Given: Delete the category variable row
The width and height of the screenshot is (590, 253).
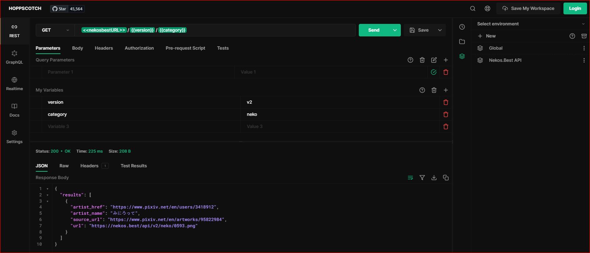Looking at the screenshot, I should pos(446,114).
